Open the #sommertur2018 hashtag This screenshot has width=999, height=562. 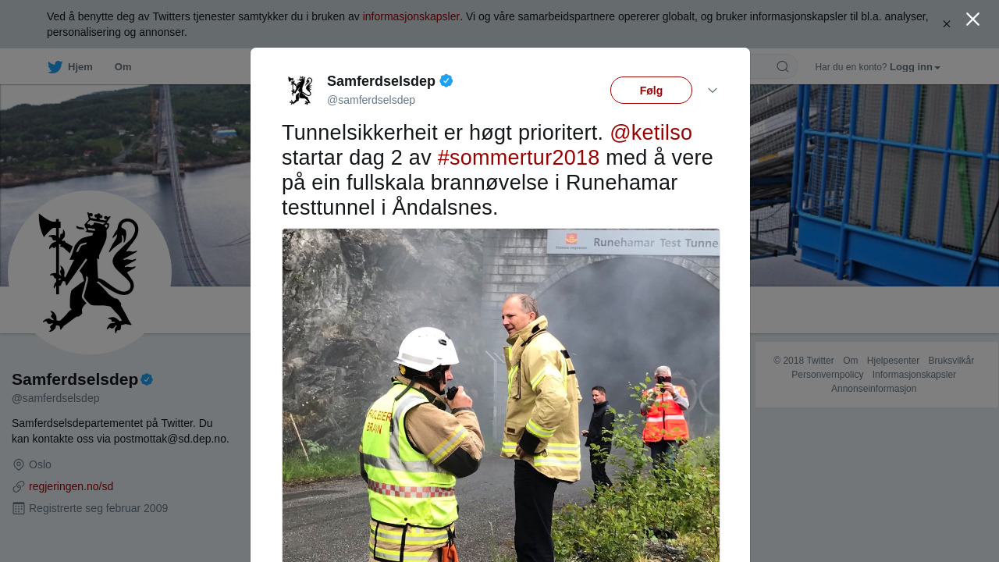click(518, 158)
